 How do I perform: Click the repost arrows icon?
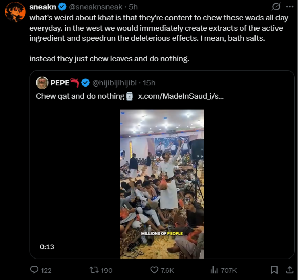94,270
